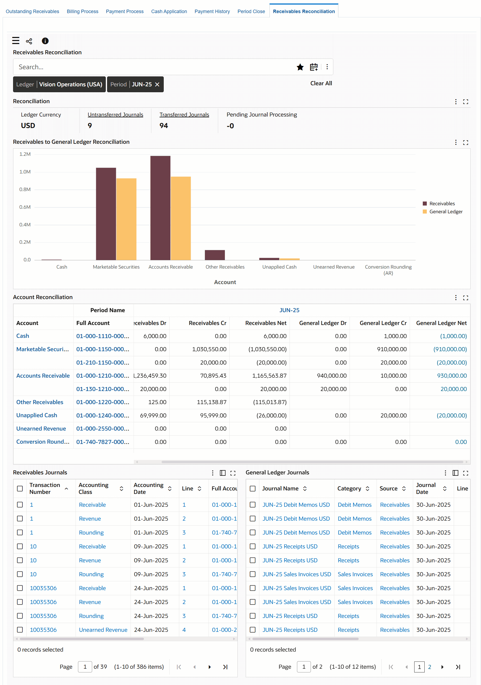Click Accounts Receivable dark Receivables bar
The width and height of the screenshot is (481, 685).
click(x=161, y=208)
